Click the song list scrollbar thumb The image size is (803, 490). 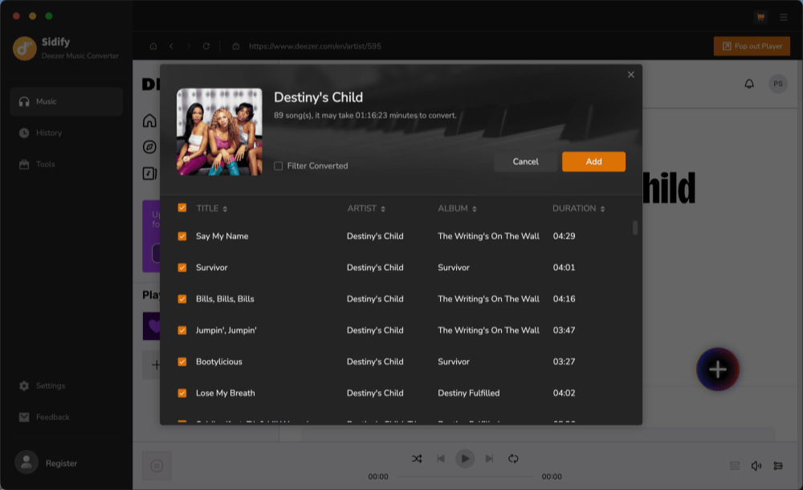[635, 227]
